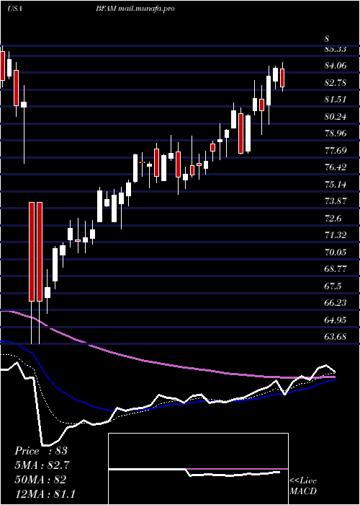Click the '12MA : 81.1' readout
The image size is (360, 505).
pos(45,493)
